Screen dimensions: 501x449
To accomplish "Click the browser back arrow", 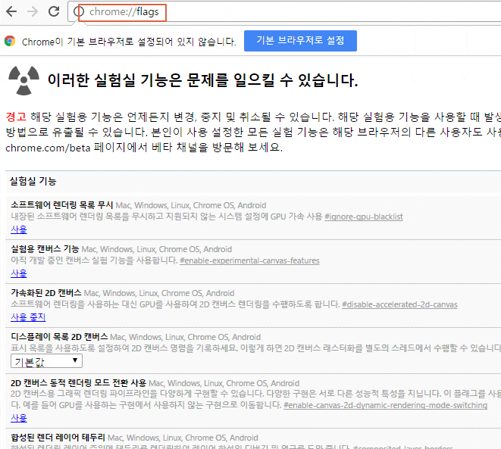I will (x=11, y=12).
